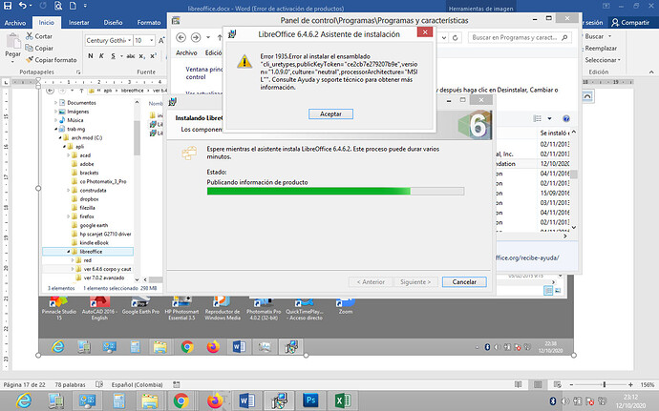Click the ruler tab selector box

point(7,82)
